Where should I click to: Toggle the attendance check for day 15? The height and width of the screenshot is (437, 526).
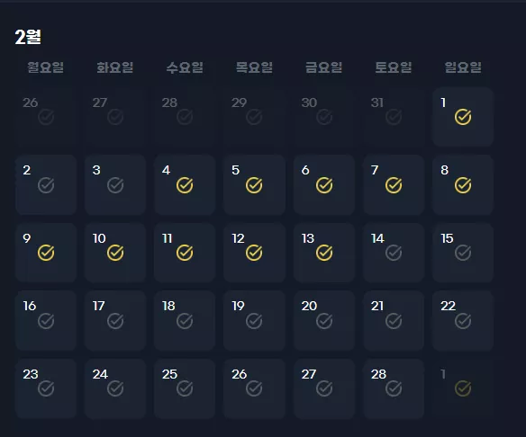[x=463, y=253]
